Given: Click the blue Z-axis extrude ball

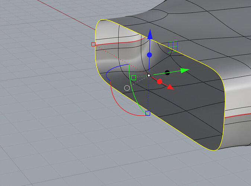Looking at the screenshot, I should click(149, 55).
